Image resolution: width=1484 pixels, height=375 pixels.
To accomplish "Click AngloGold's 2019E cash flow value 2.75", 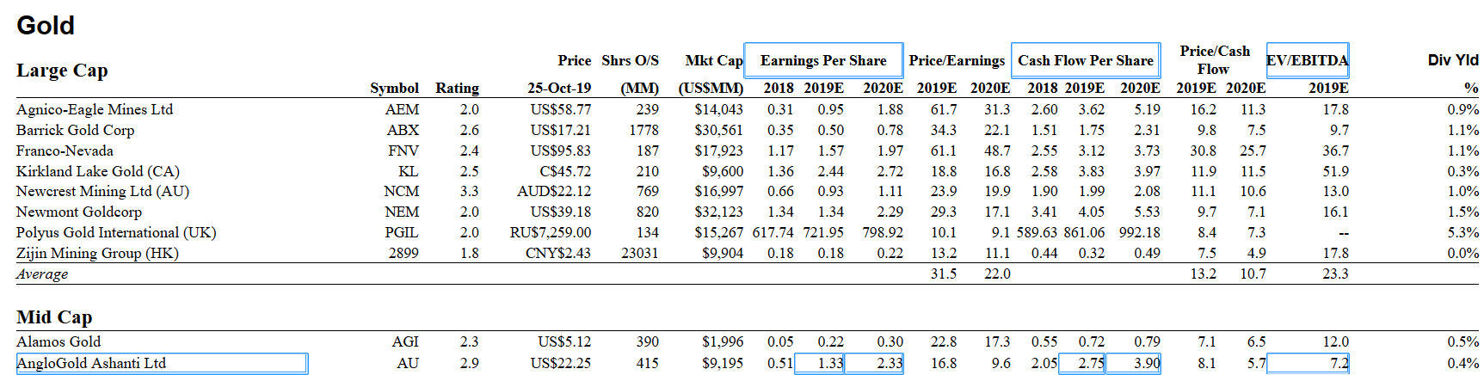I will coord(1082,363).
